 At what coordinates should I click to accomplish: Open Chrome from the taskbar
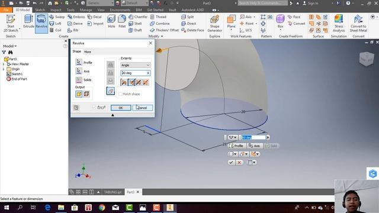point(102,208)
